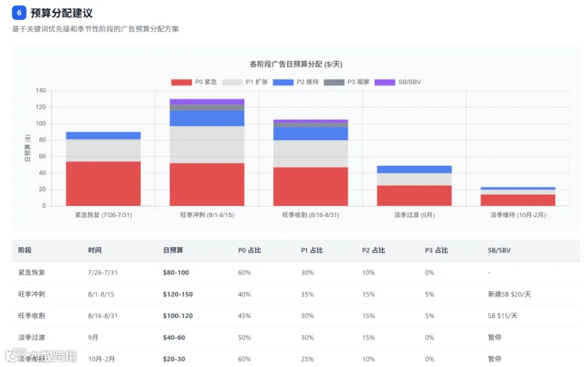Screen dimensions: 587x367
Task: Click the SB/SBV column header
Action: (x=499, y=250)
